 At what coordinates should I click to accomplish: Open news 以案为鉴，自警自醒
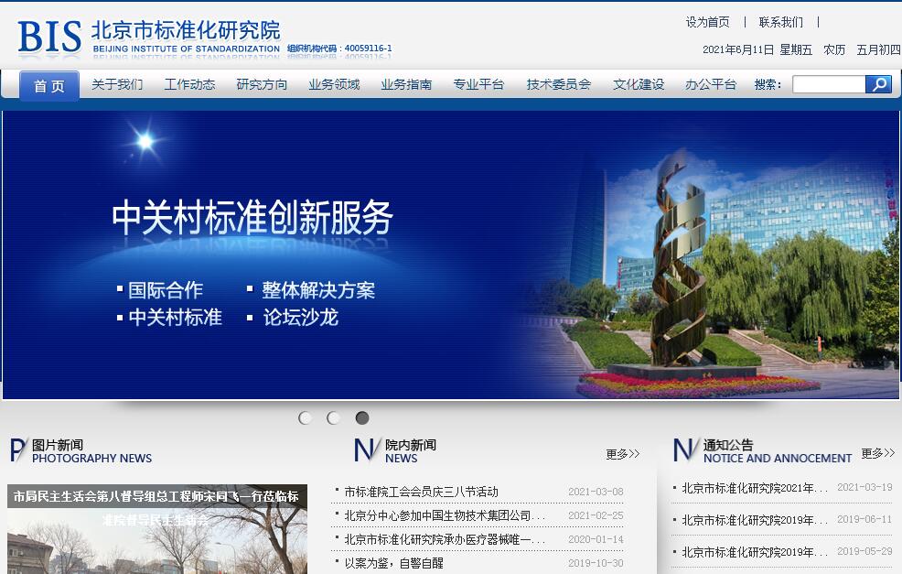tap(393, 563)
